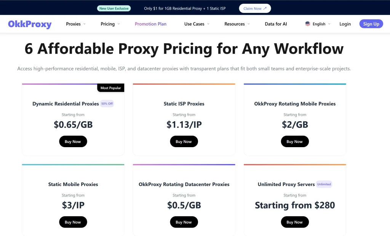
Task: Buy the Rotating Datacenter Proxies plan
Action: pos(184,222)
